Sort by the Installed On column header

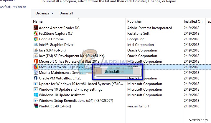coord(193,21)
